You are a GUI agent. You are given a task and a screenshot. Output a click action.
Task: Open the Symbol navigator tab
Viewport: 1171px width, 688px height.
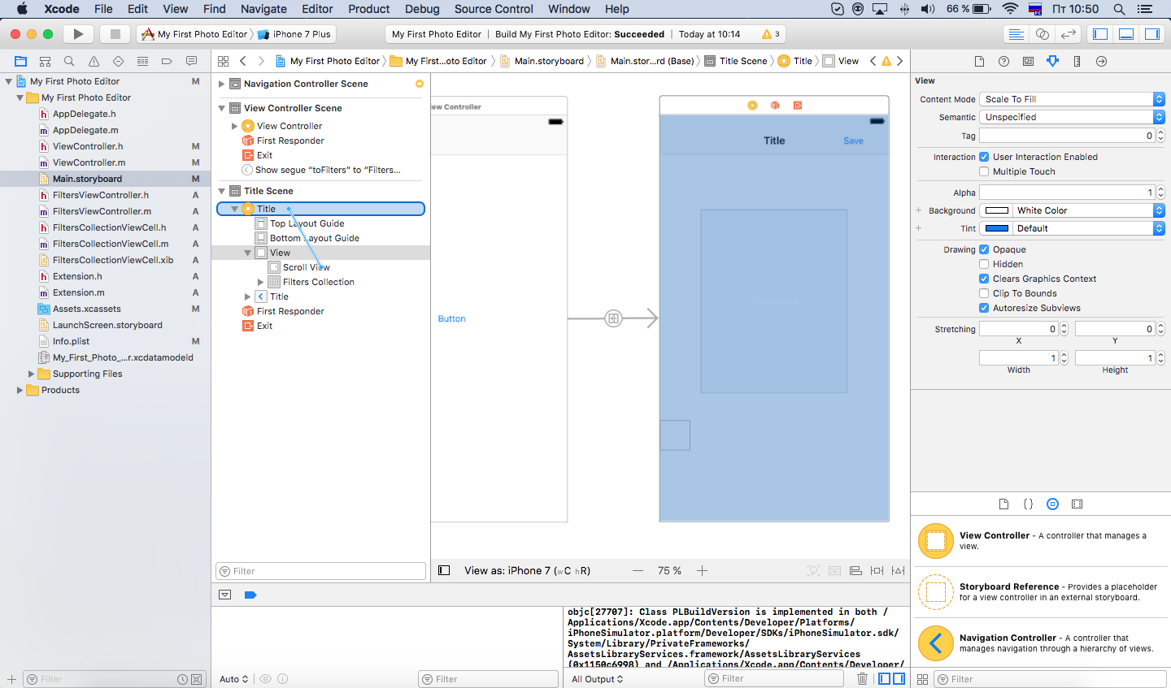point(46,61)
